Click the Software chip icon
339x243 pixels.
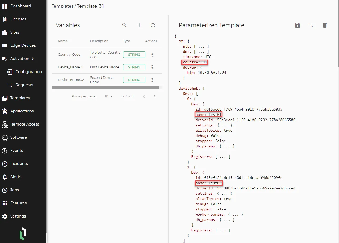point(5,137)
